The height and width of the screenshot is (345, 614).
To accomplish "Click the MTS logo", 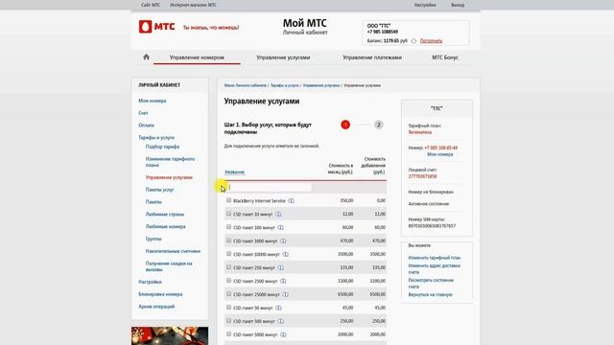I will [x=156, y=27].
